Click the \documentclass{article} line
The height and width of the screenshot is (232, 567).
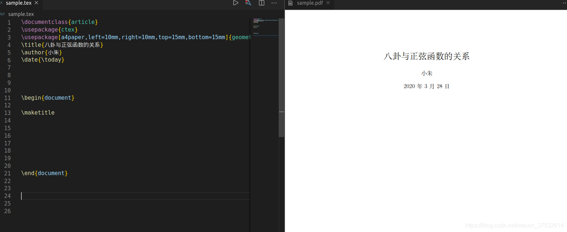[x=60, y=22]
